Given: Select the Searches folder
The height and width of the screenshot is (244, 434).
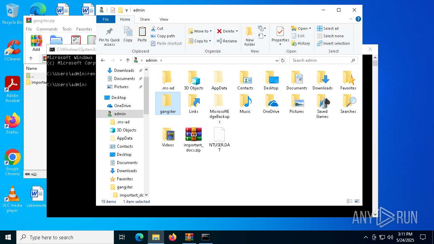Looking at the screenshot, I should [348, 103].
